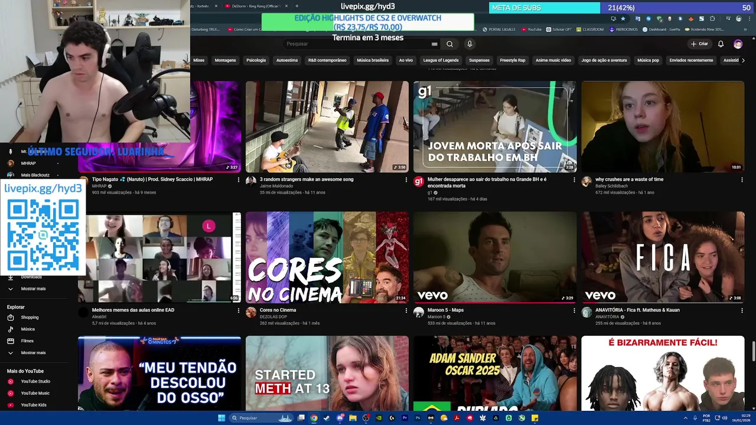Select the Enviados recentemente chip

click(691, 60)
